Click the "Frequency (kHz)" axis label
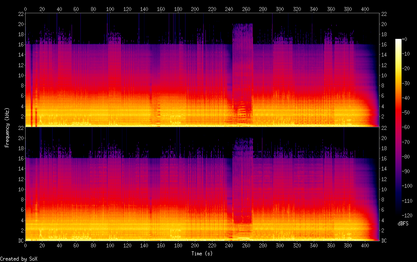 (7, 127)
